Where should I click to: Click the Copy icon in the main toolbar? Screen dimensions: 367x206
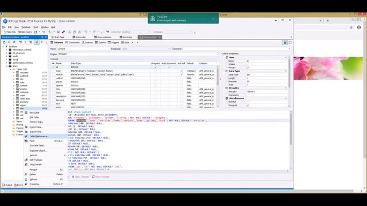pos(75,32)
